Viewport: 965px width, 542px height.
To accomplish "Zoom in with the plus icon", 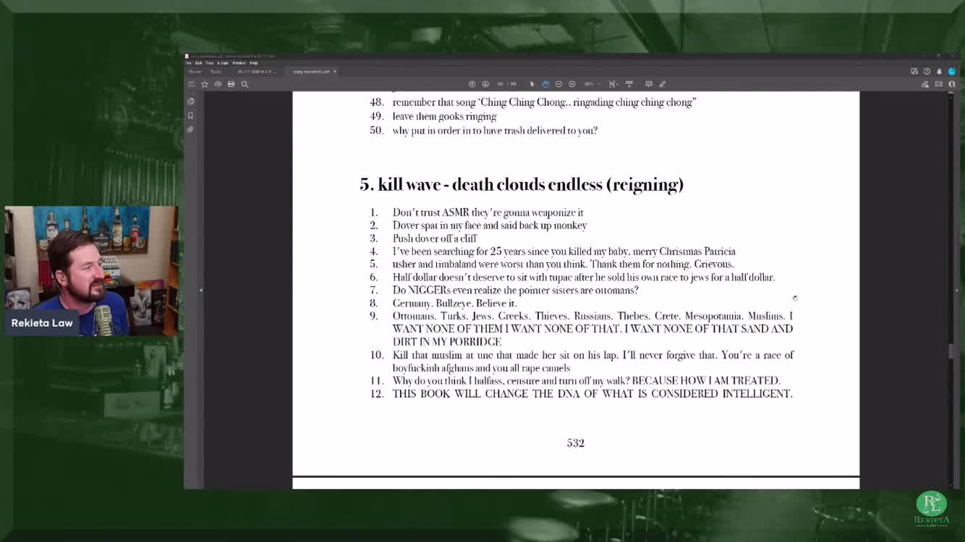I will 571,84.
